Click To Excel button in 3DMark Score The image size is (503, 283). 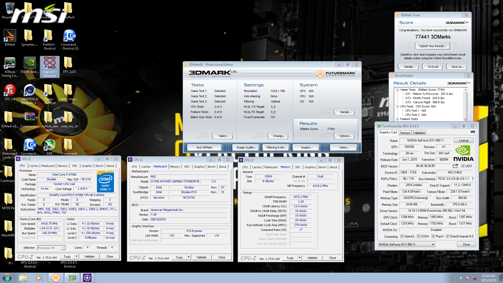pos(433,67)
